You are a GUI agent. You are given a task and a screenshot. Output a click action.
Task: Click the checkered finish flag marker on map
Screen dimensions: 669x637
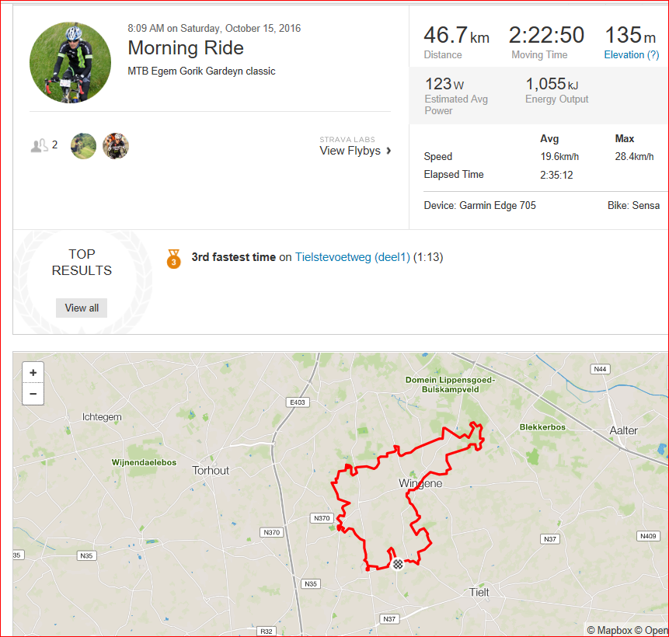(x=398, y=564)
